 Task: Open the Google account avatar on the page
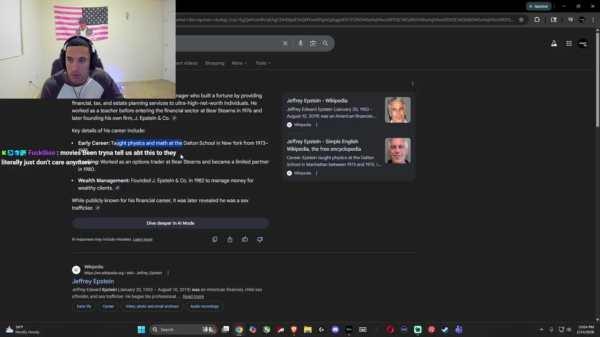pyautogui.click(x=583, y=43)
